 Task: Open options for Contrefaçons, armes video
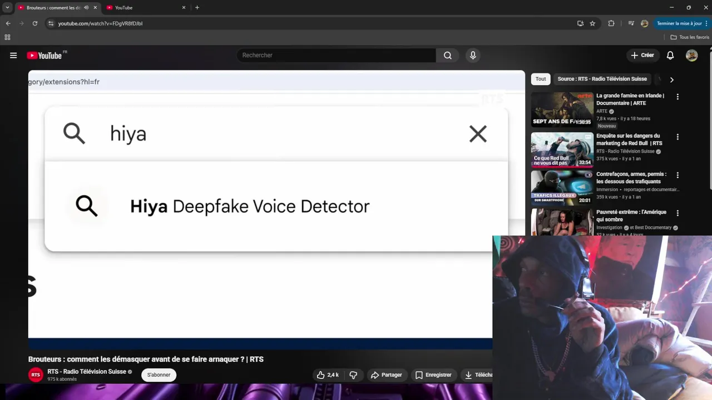coord(678,175)
